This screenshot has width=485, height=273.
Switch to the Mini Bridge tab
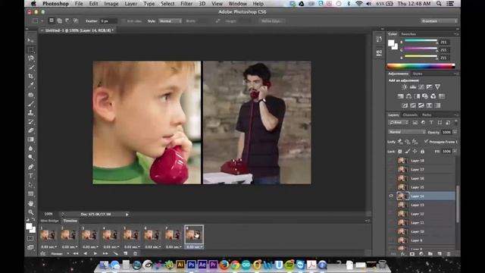coord(49,221)
